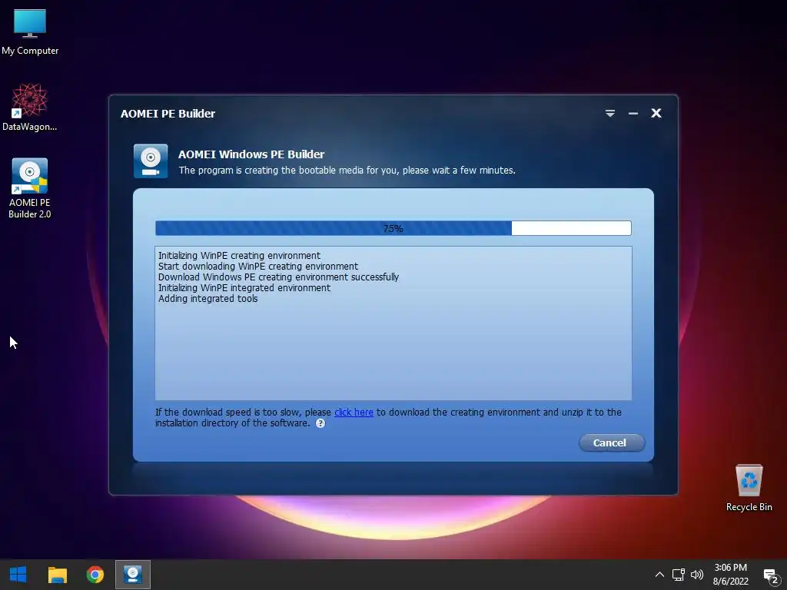Viewport: 787px width, 590px height.
Task: Click the 75% progress bar
Action: click(393, 228)
